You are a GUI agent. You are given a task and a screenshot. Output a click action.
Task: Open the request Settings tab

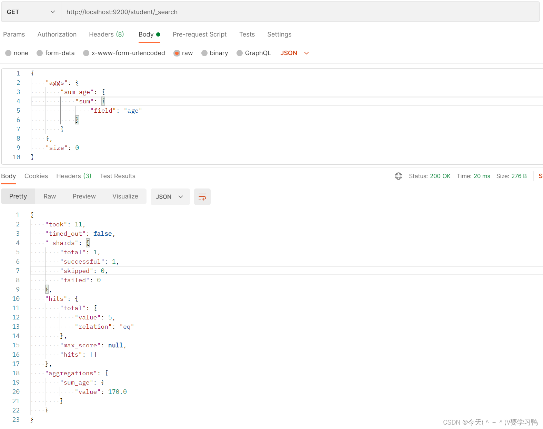pyautogui.click(x=279, y=34)
